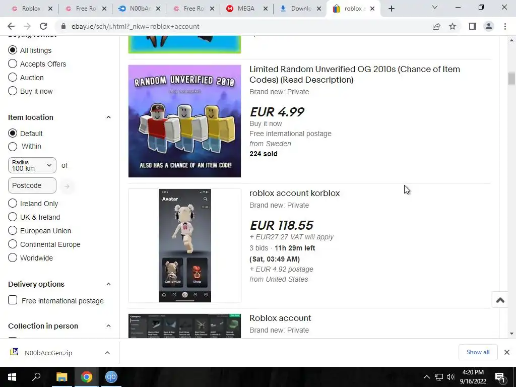Show hidden system tray icons
Screen dimensions: 516x387
426,377
